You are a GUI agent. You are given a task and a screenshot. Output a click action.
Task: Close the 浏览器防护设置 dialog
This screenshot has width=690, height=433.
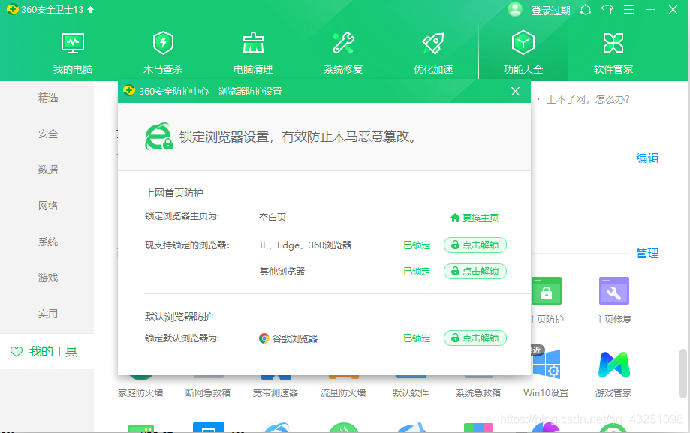[x=515, y=91]
